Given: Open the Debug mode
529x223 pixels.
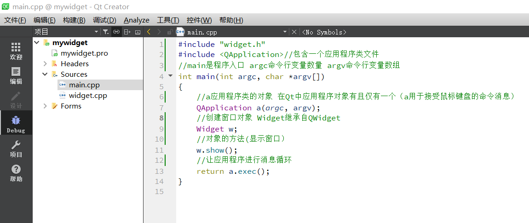Looking at the screenshot, I should click(x=16, y=124).
